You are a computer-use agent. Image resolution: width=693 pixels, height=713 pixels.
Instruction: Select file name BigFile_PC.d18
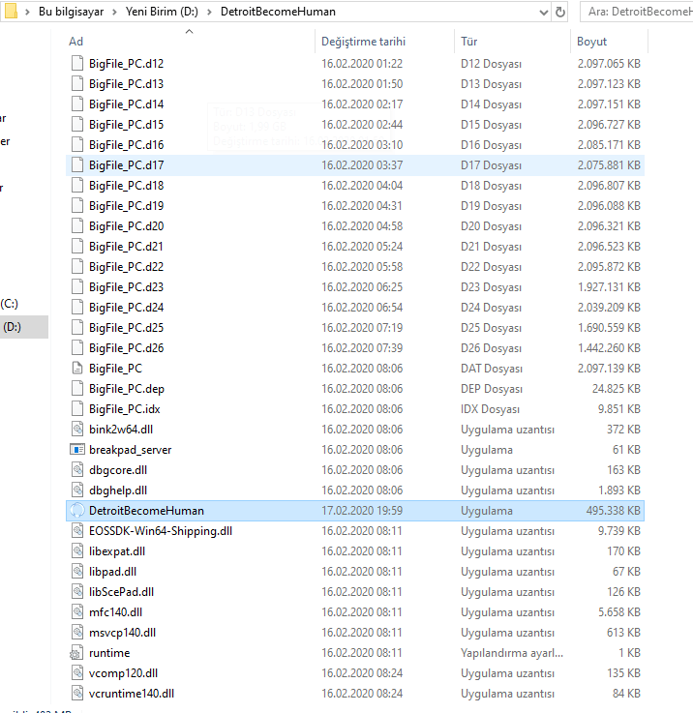[x=126, y=186]
